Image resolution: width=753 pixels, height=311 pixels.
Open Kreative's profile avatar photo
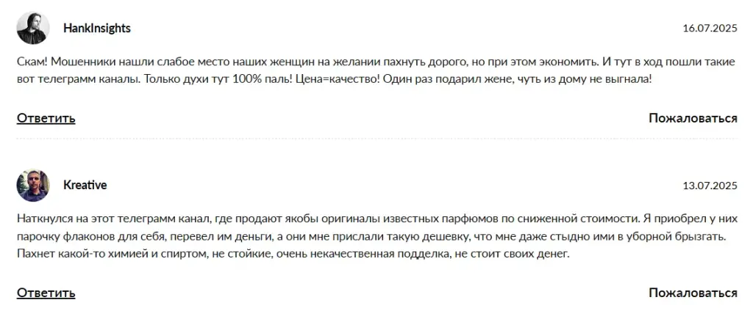pyautogui.click(x=33, y=186)
